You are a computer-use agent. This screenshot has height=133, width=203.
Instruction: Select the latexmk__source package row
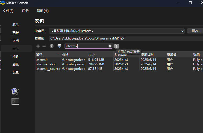pos(119,69)
